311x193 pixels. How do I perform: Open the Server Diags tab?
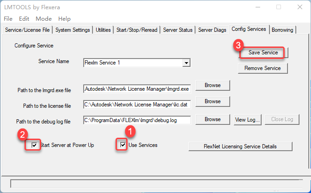tap(212, 30)
